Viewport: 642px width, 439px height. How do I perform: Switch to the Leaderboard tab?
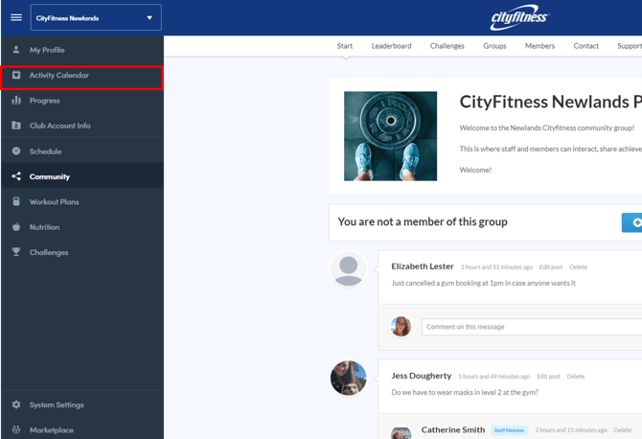(x=391, y=46)
